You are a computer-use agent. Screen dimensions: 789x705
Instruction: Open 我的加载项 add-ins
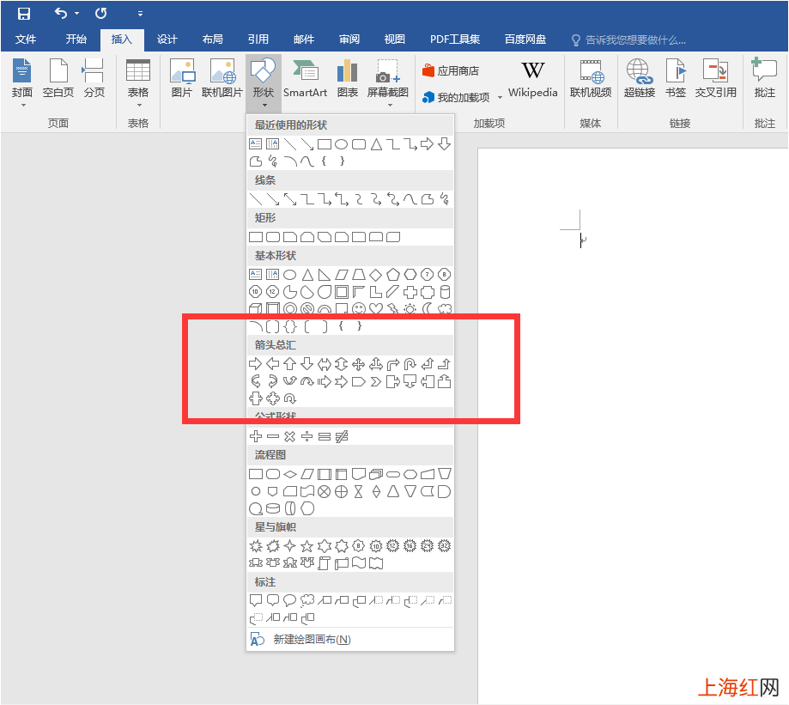point(456,98)
